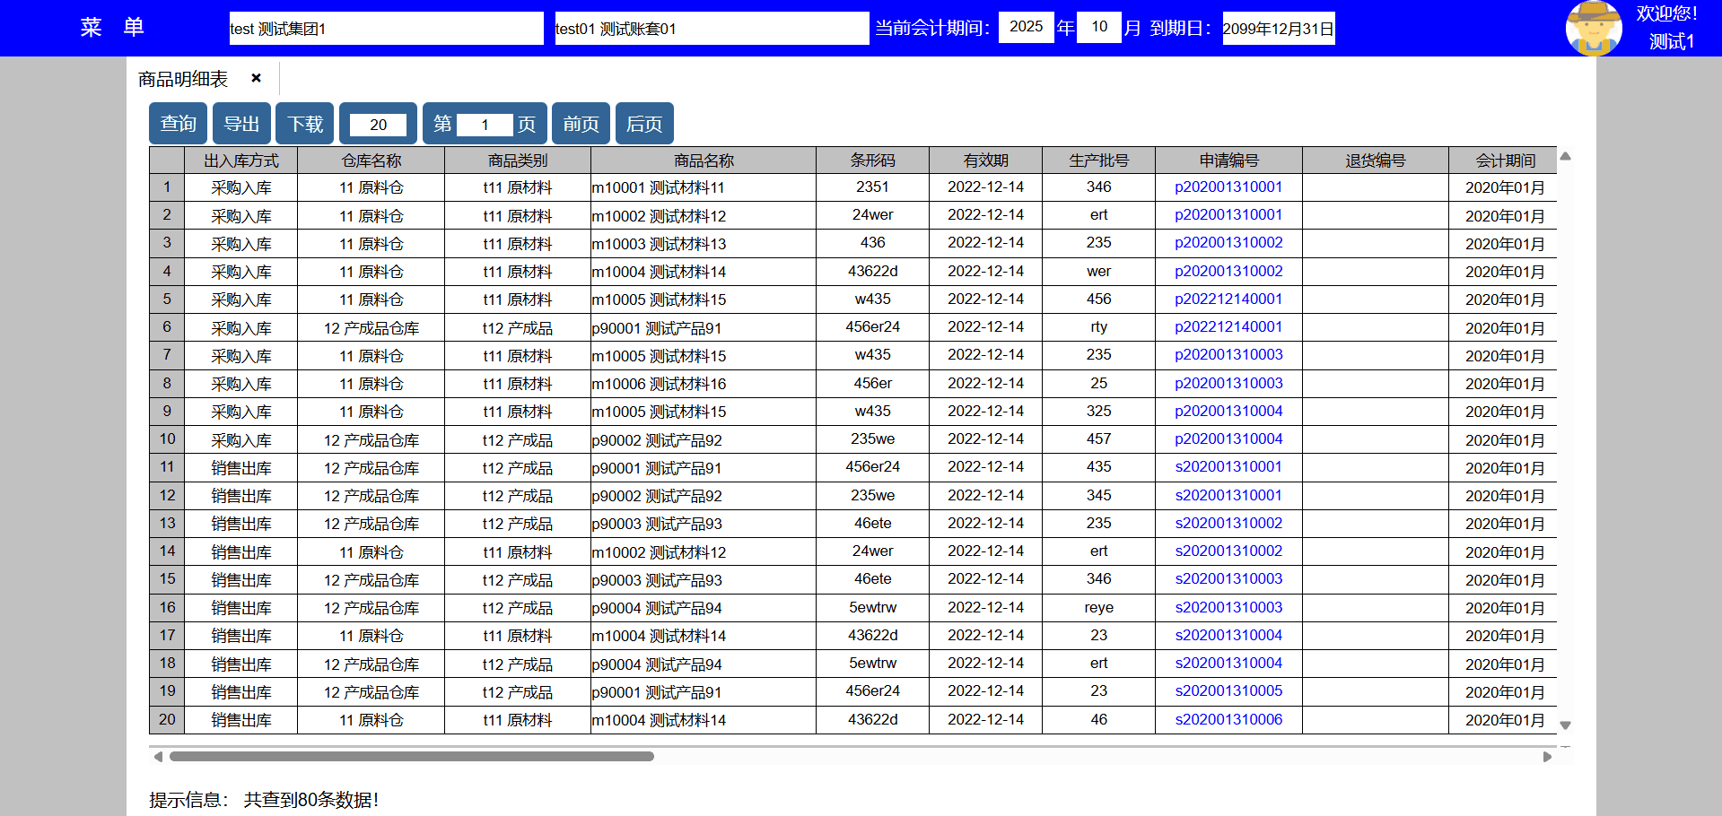Go to previous page with 前页
This screenshot has width=1722, height=816.
pyautogui.click(x=581, y=124)
